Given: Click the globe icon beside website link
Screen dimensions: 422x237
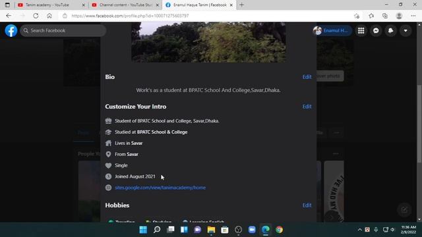Looking at the screenshot, I should click(108, 188).
